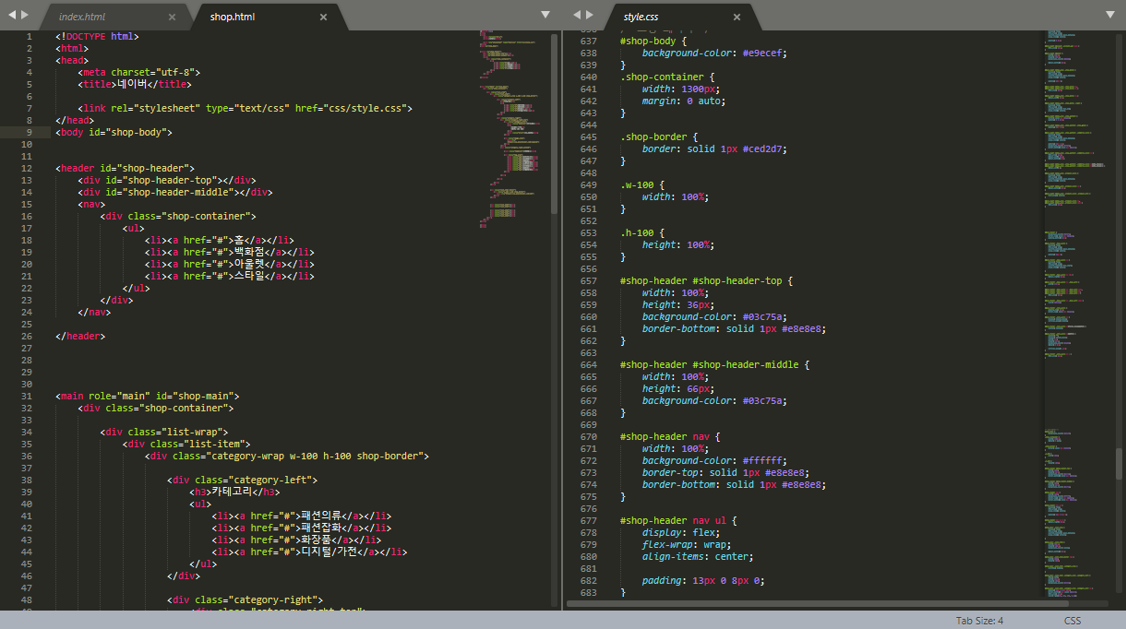The height and width of the screenshot is (629, 1126).
Task: Click the <main role="main"> line
Action: coord(148,396)
